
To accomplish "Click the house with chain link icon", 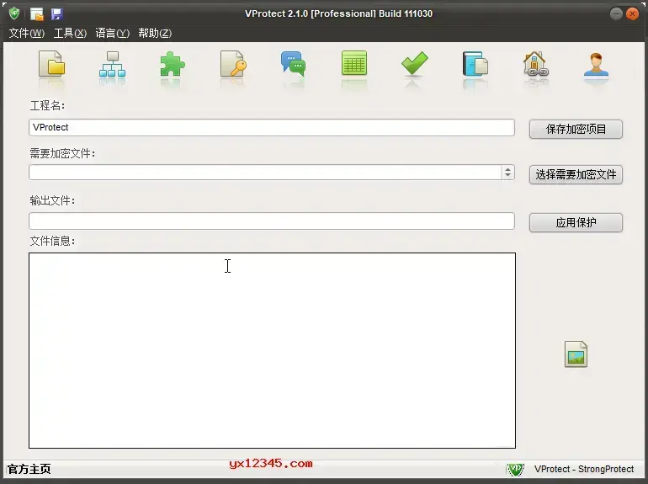I will pyautogui.click(x=535, y=64).
